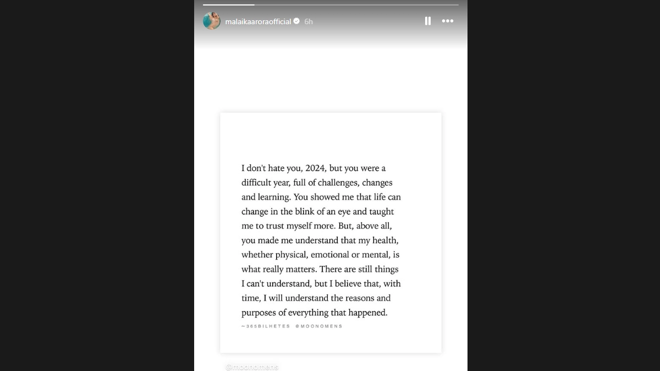This screenshot has height=371, width=660.
Task: Click the line "purposes of everything that happened."
Action: point(315,313)
